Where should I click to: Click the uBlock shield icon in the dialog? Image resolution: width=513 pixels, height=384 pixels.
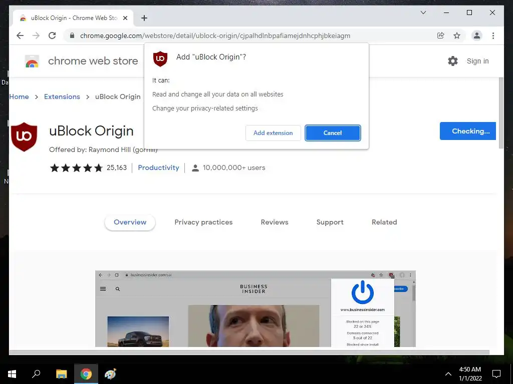[160, 59]
